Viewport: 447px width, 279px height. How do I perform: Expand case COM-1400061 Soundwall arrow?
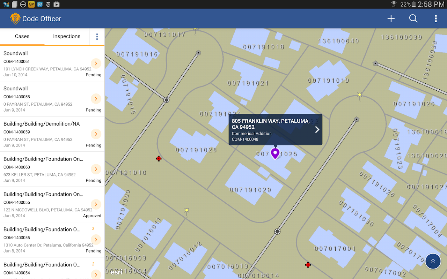pyautogui.click(x=96, y=63)
